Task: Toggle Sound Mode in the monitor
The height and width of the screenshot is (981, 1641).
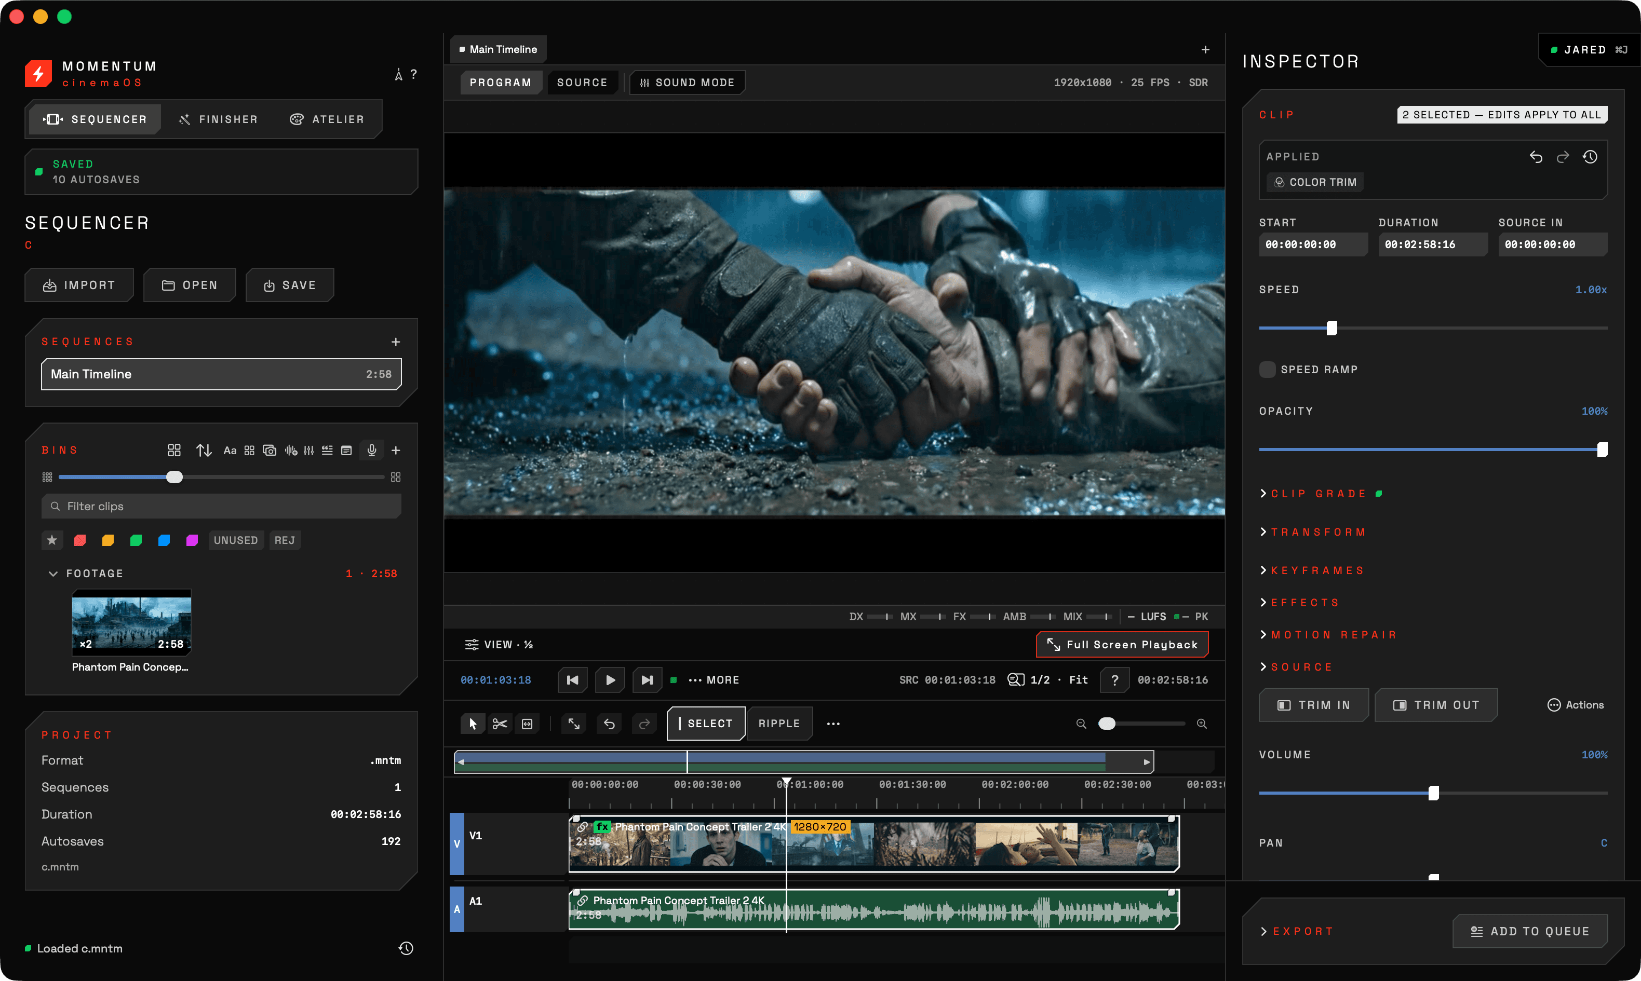Action: point(688,83)
